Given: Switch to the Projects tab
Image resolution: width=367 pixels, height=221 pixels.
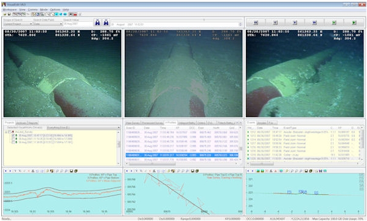Looking at the screenshot, I should [10, 122].
